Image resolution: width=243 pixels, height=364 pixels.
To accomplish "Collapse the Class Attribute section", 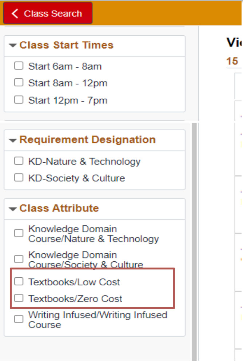I will (13, 209).
